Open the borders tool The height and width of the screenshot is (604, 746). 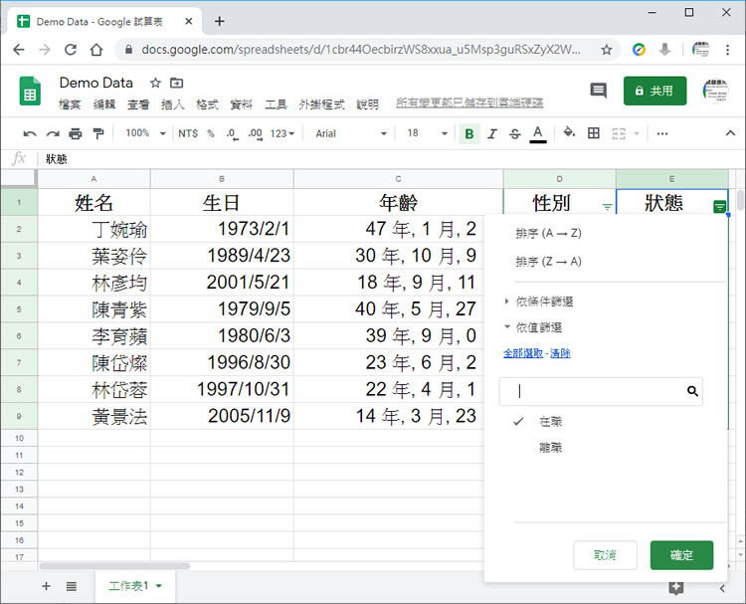594,133
